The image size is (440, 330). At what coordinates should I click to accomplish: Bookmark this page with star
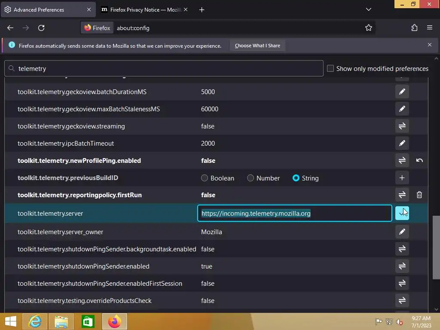368,28
